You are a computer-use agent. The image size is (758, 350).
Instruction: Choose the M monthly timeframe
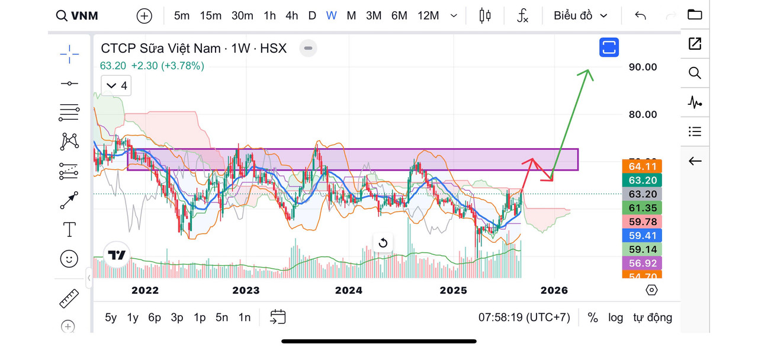coord(351,16)
